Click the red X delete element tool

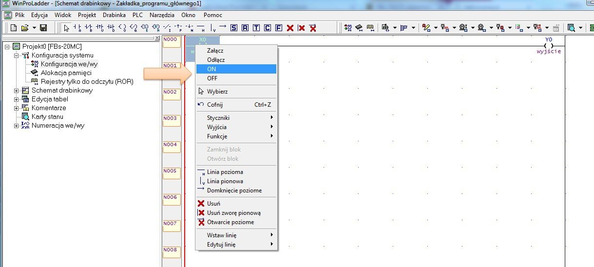[290, 28]
